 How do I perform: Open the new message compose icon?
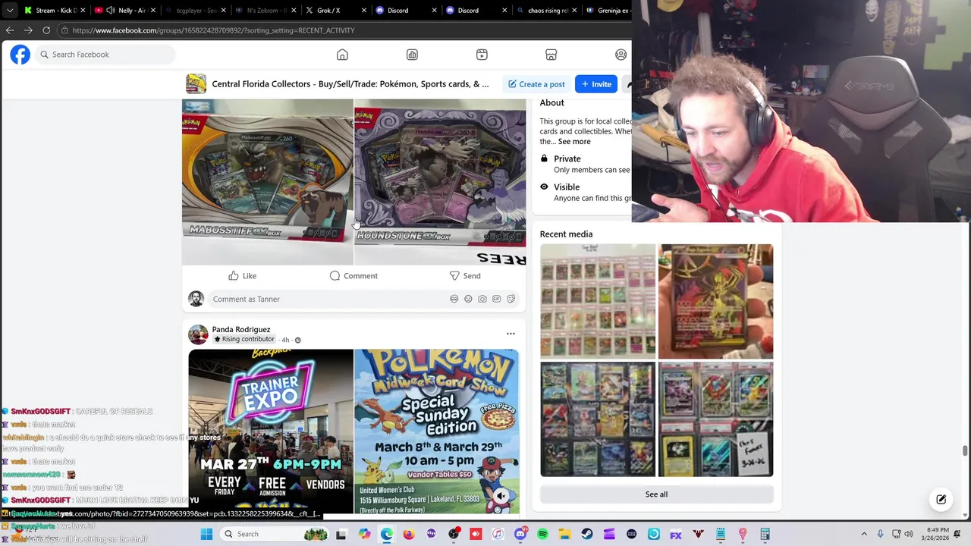coord(941,500)
